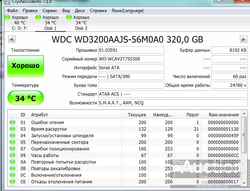Click the status dot for Запуски/остановки шпинделя
The image size is (250, 191).
(x=12, y=135)
